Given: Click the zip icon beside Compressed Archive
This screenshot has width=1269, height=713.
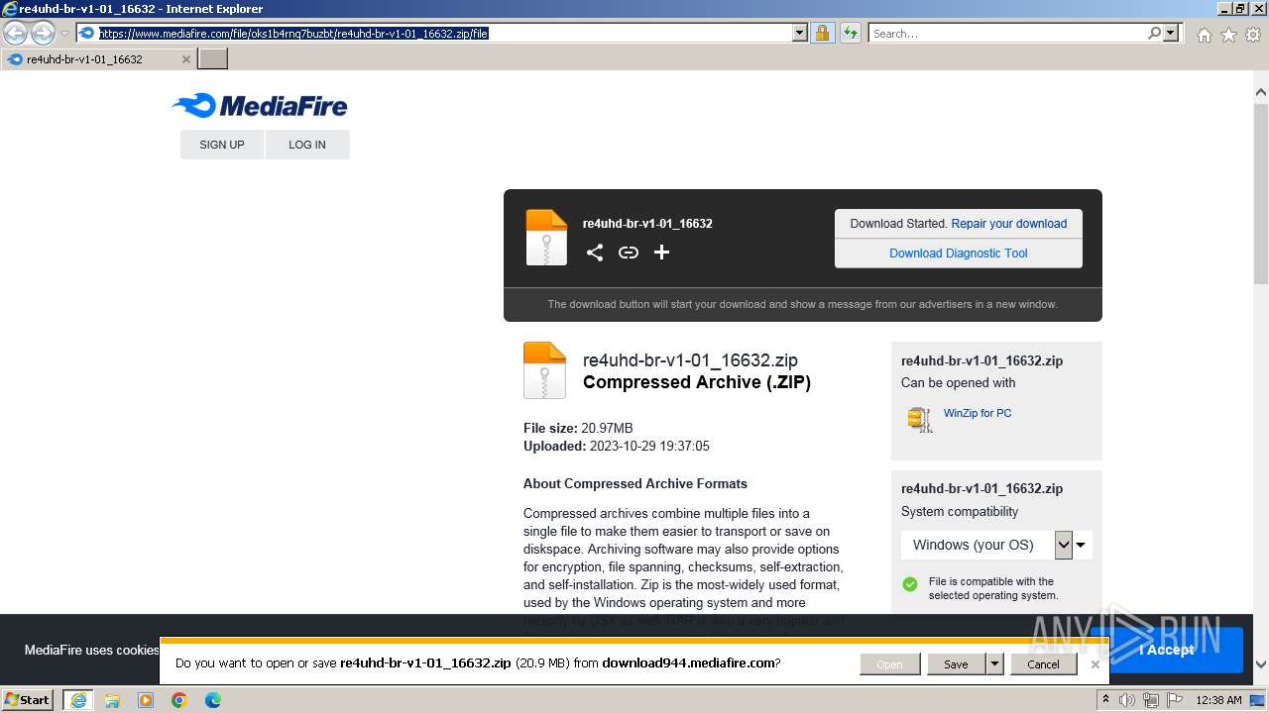Looking at the screenshot, I should [x=544, y=370].
